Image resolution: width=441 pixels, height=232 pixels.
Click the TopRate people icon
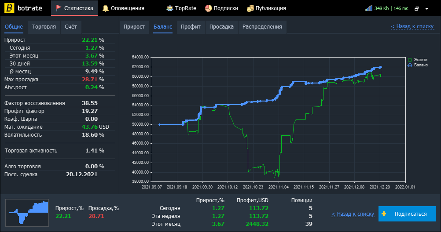click(x=169, y=8)
